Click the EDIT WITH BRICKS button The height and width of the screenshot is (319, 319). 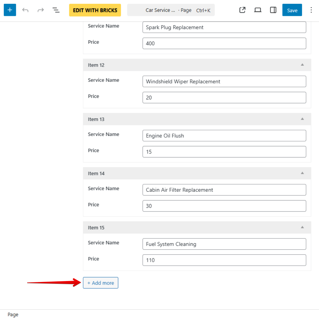(x=95, y=10)
